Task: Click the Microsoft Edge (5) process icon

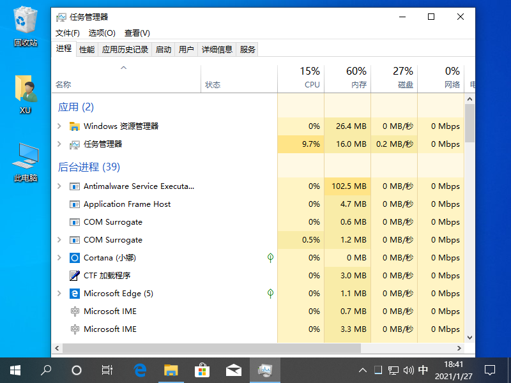Action: [x=75, y=294]
